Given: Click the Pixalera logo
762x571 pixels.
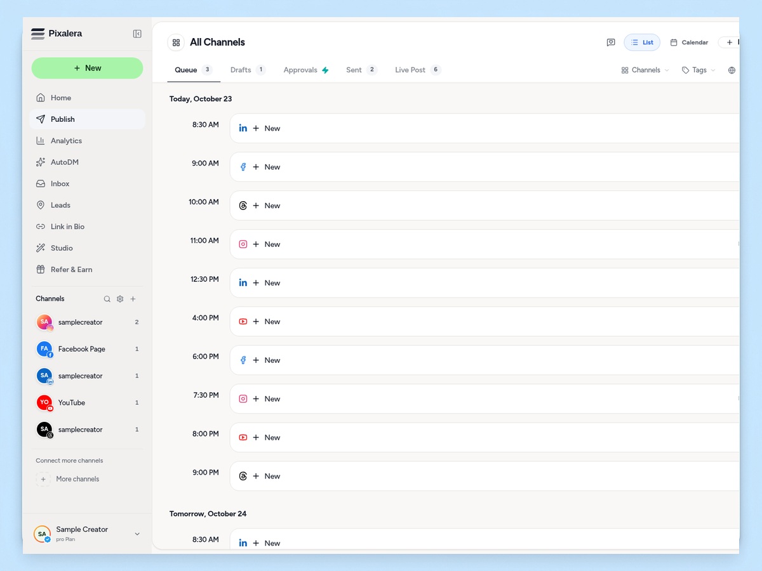Looking at the screenshot, I should coord(57,34).
